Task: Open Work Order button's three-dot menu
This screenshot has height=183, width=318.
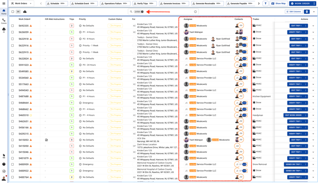Action: pos(314,3)
